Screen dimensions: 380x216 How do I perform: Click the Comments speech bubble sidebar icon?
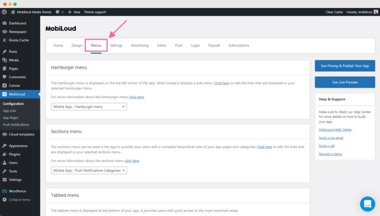4,77
